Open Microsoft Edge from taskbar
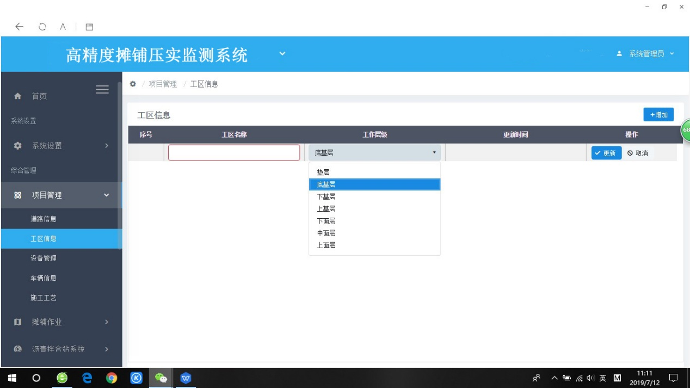The image size is (690, 388). coord(87,378)
